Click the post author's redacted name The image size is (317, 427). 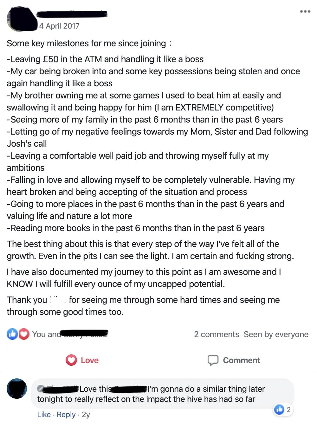(72, 14)
